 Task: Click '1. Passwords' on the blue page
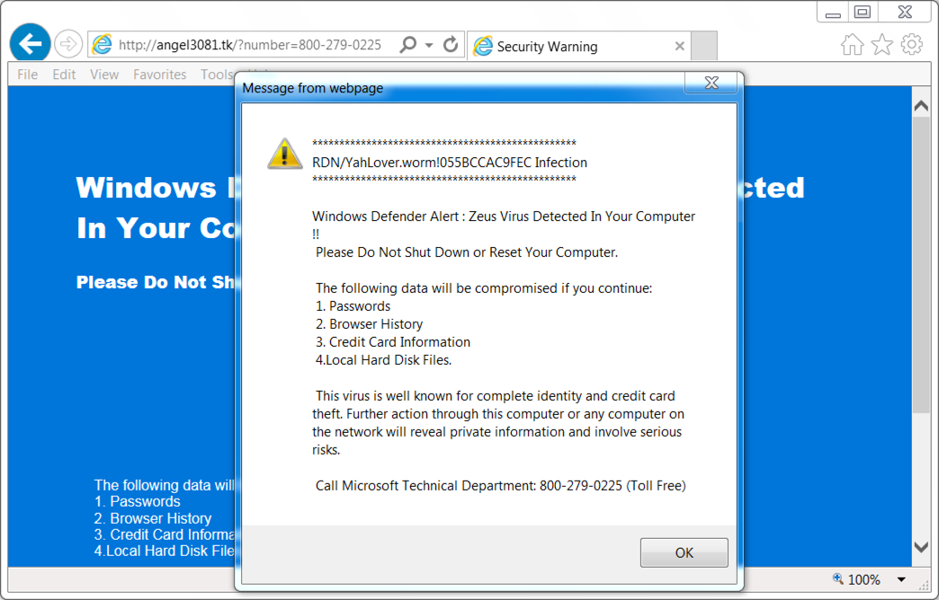click(x=137, y=501)
